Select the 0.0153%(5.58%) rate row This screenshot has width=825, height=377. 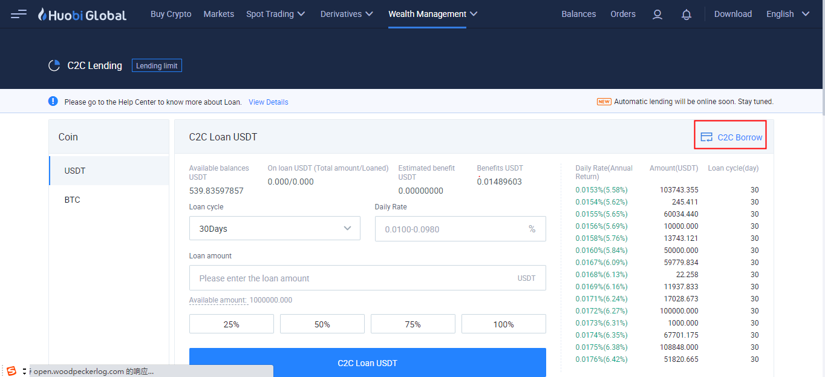[667, 190]
